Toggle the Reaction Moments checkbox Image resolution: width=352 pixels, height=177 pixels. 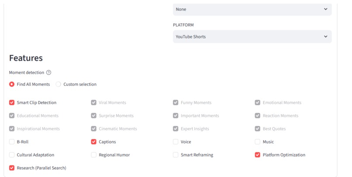pos(258,116)
